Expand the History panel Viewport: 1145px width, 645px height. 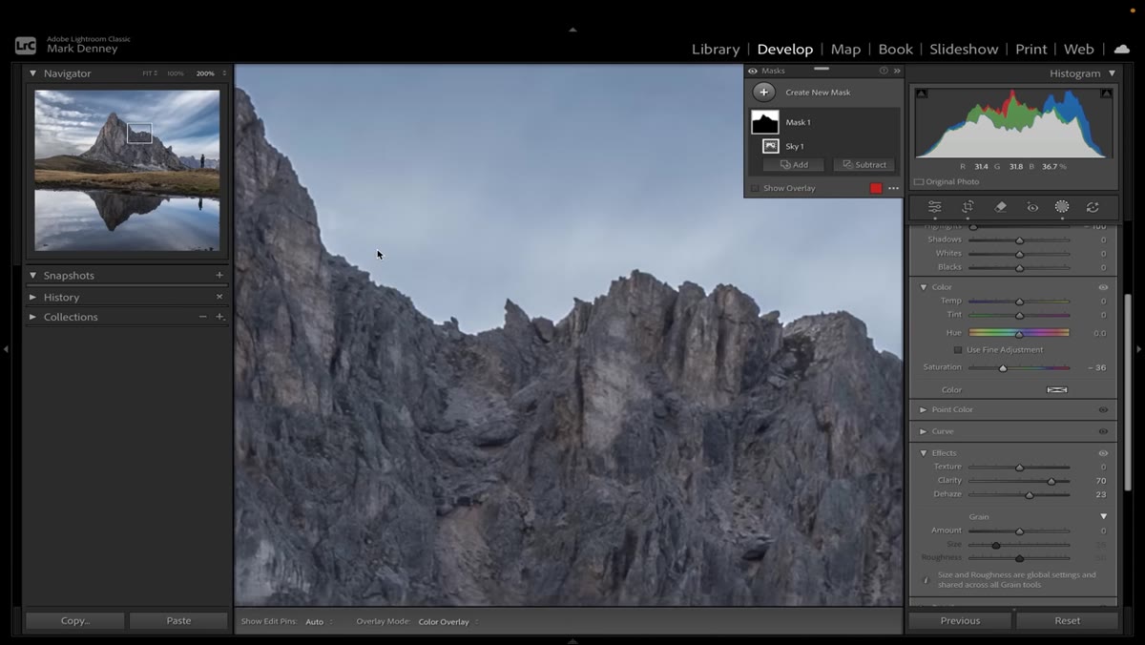(x=32, y=298)
